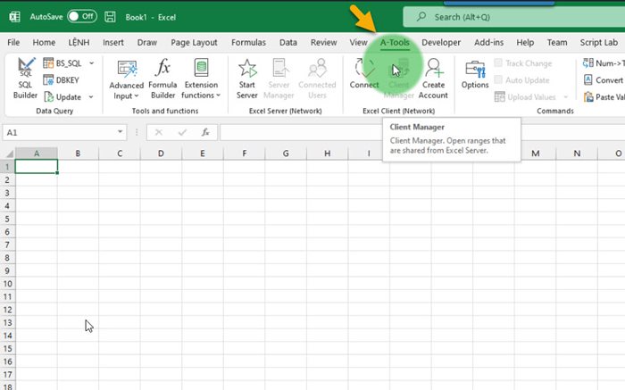
Task: Open the Draw tab
Action: click(x=147, y=42)
